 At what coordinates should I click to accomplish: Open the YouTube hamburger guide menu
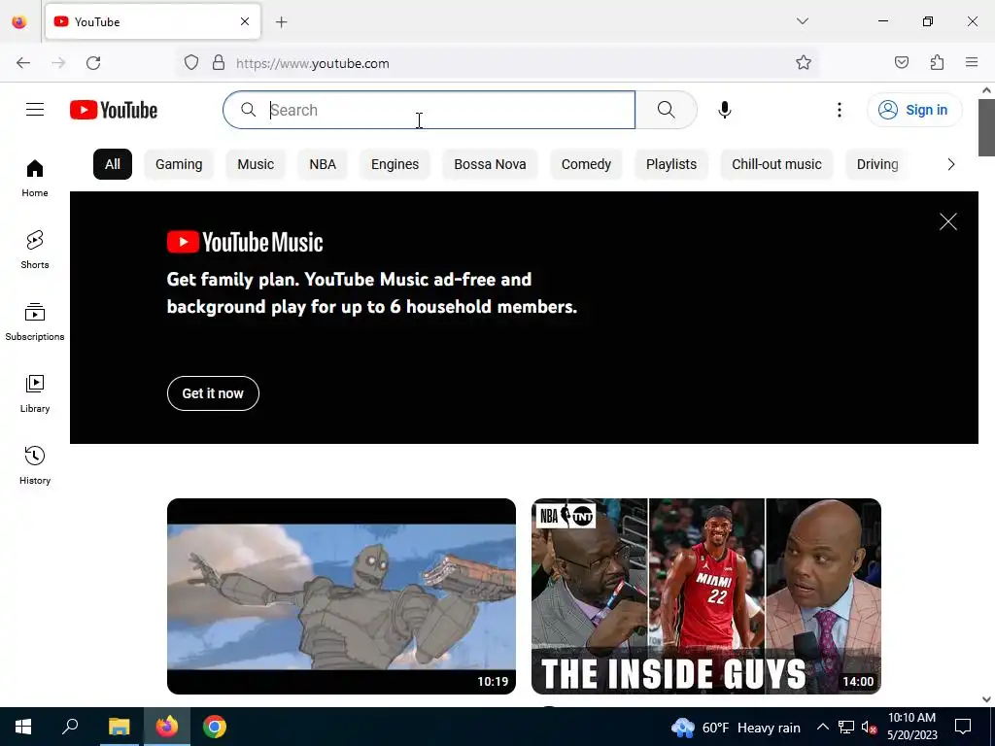coord(35,110)
